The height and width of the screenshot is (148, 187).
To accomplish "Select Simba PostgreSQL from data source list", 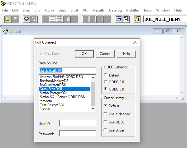I will [53, 93].
